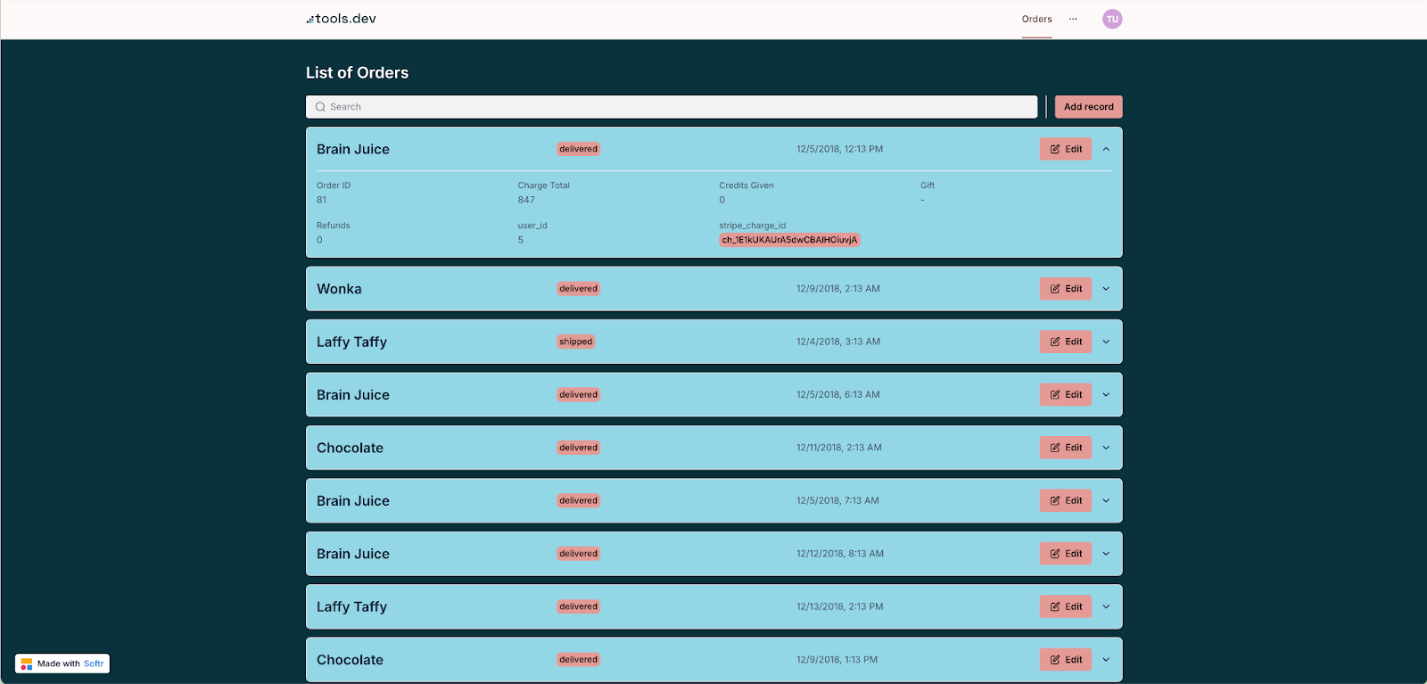Edit the Wonka order

1065,289
